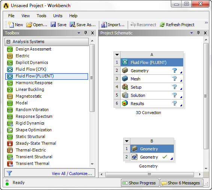Open the File menu
Image resolution: width=212 pixels, height=190 pixels.
(11, 16)
